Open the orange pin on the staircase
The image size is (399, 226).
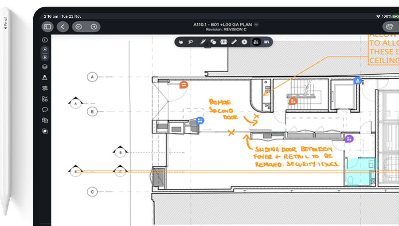pyautogui.click(x=293, y=101)
